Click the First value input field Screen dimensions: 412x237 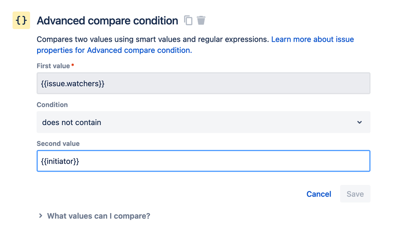click(203, 83)
